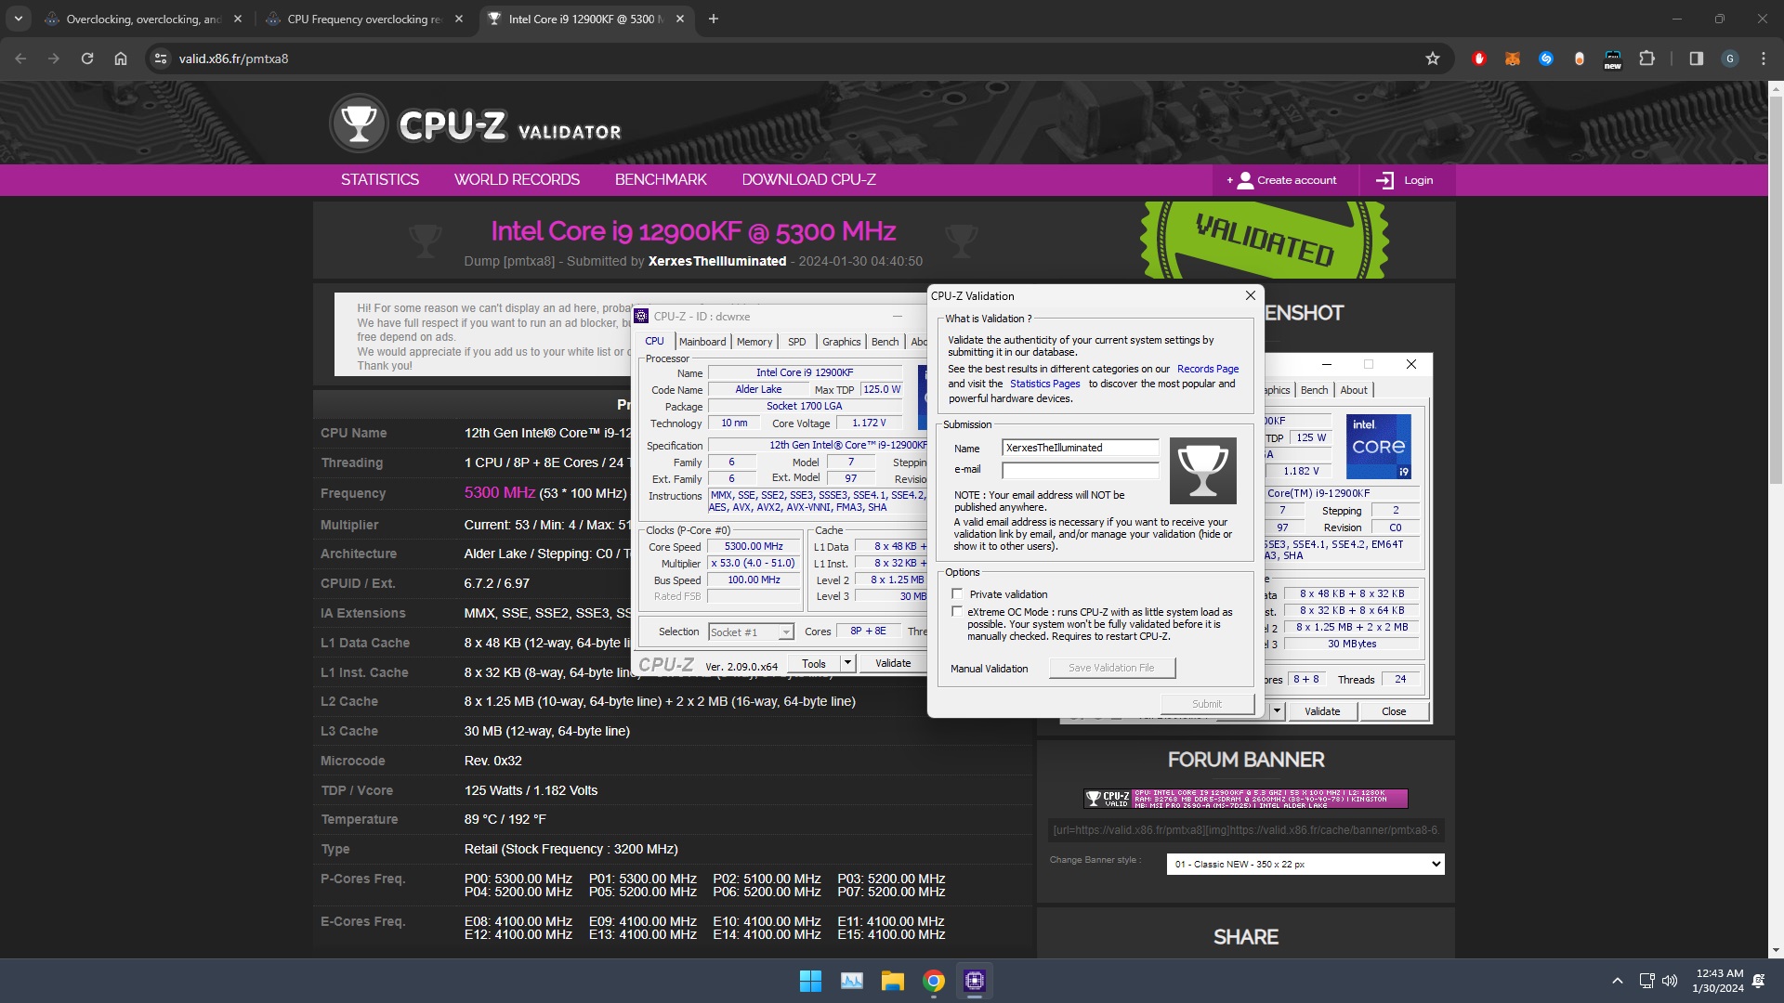The image size is (1784, 1003).
Task: Click the page vertical scrollbar
Action: coord(1776,288)
